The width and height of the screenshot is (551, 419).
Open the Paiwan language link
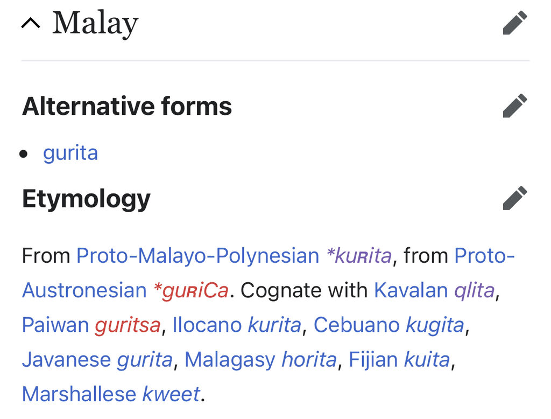click(x=55, y=325)
